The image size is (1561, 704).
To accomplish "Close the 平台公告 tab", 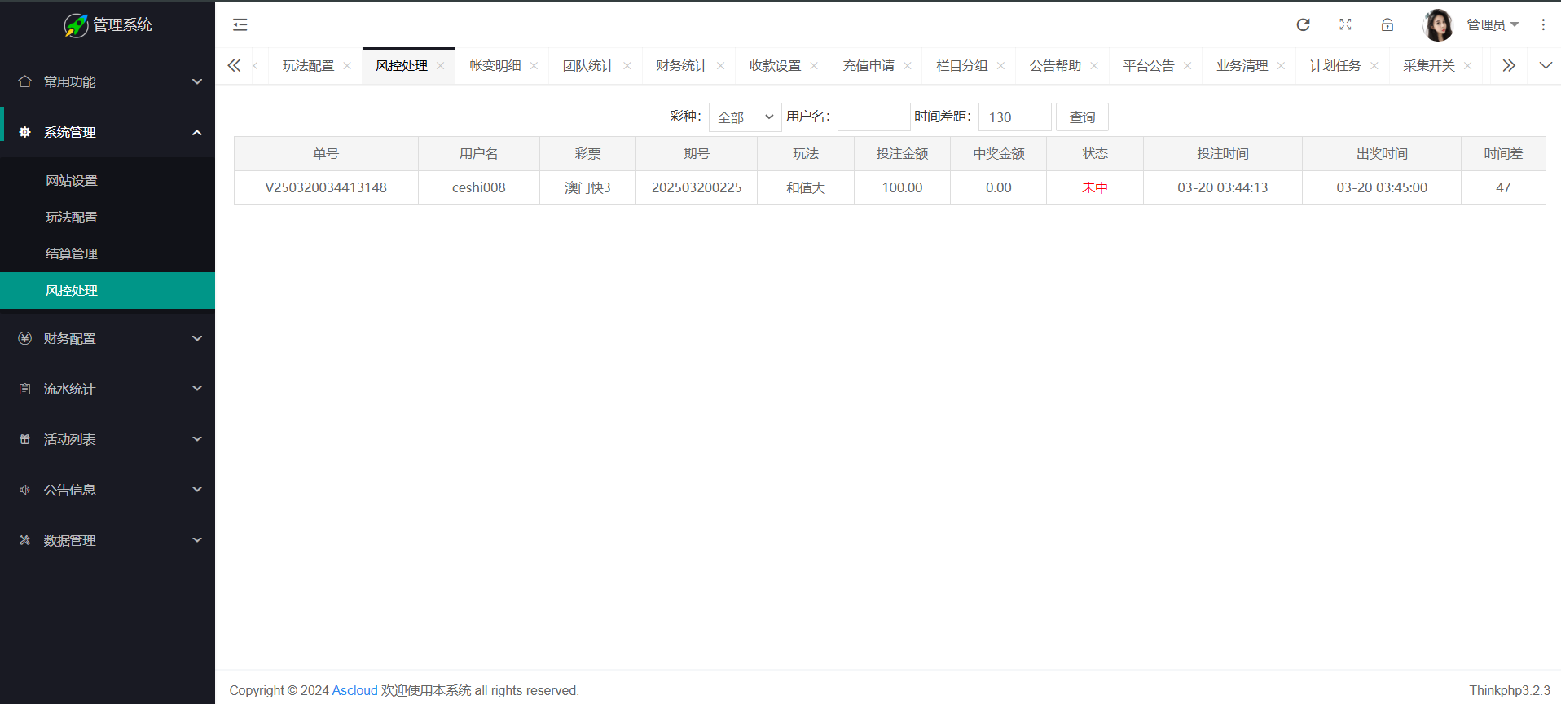I will click(1188, 66).
